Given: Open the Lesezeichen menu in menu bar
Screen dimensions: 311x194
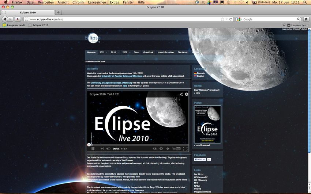Looking at the screenshot, I should (97, 3).
